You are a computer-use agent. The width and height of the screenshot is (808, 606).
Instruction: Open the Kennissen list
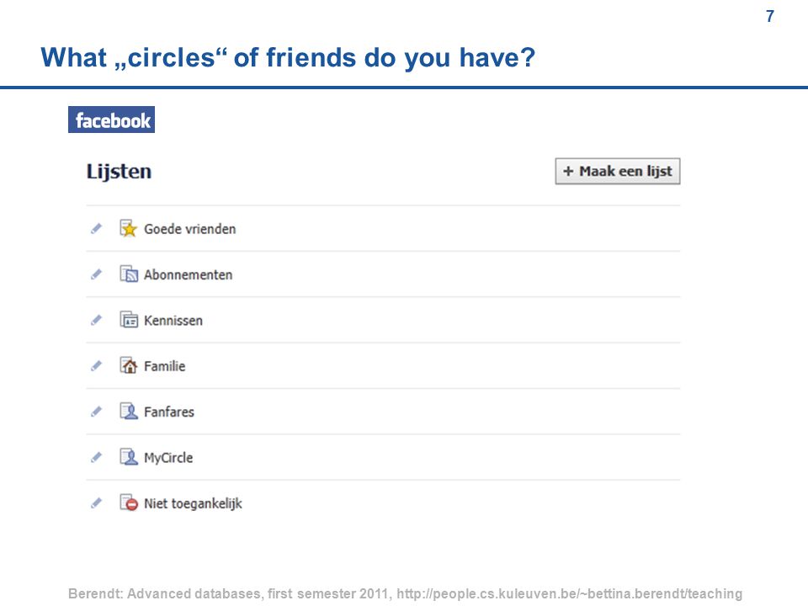173,321
